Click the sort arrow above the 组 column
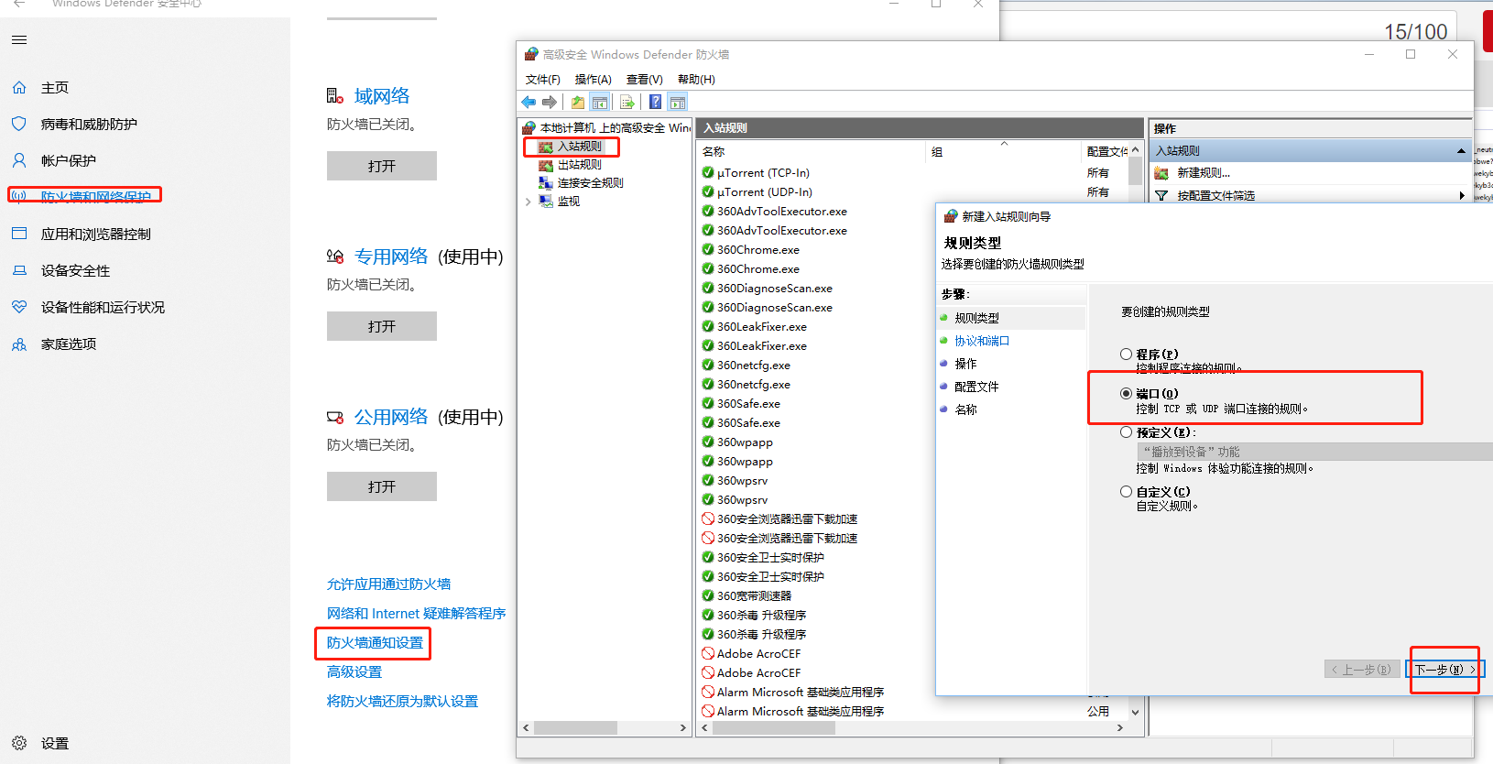The width and height of the screenshot is (1493, 764). (1004, 144)
